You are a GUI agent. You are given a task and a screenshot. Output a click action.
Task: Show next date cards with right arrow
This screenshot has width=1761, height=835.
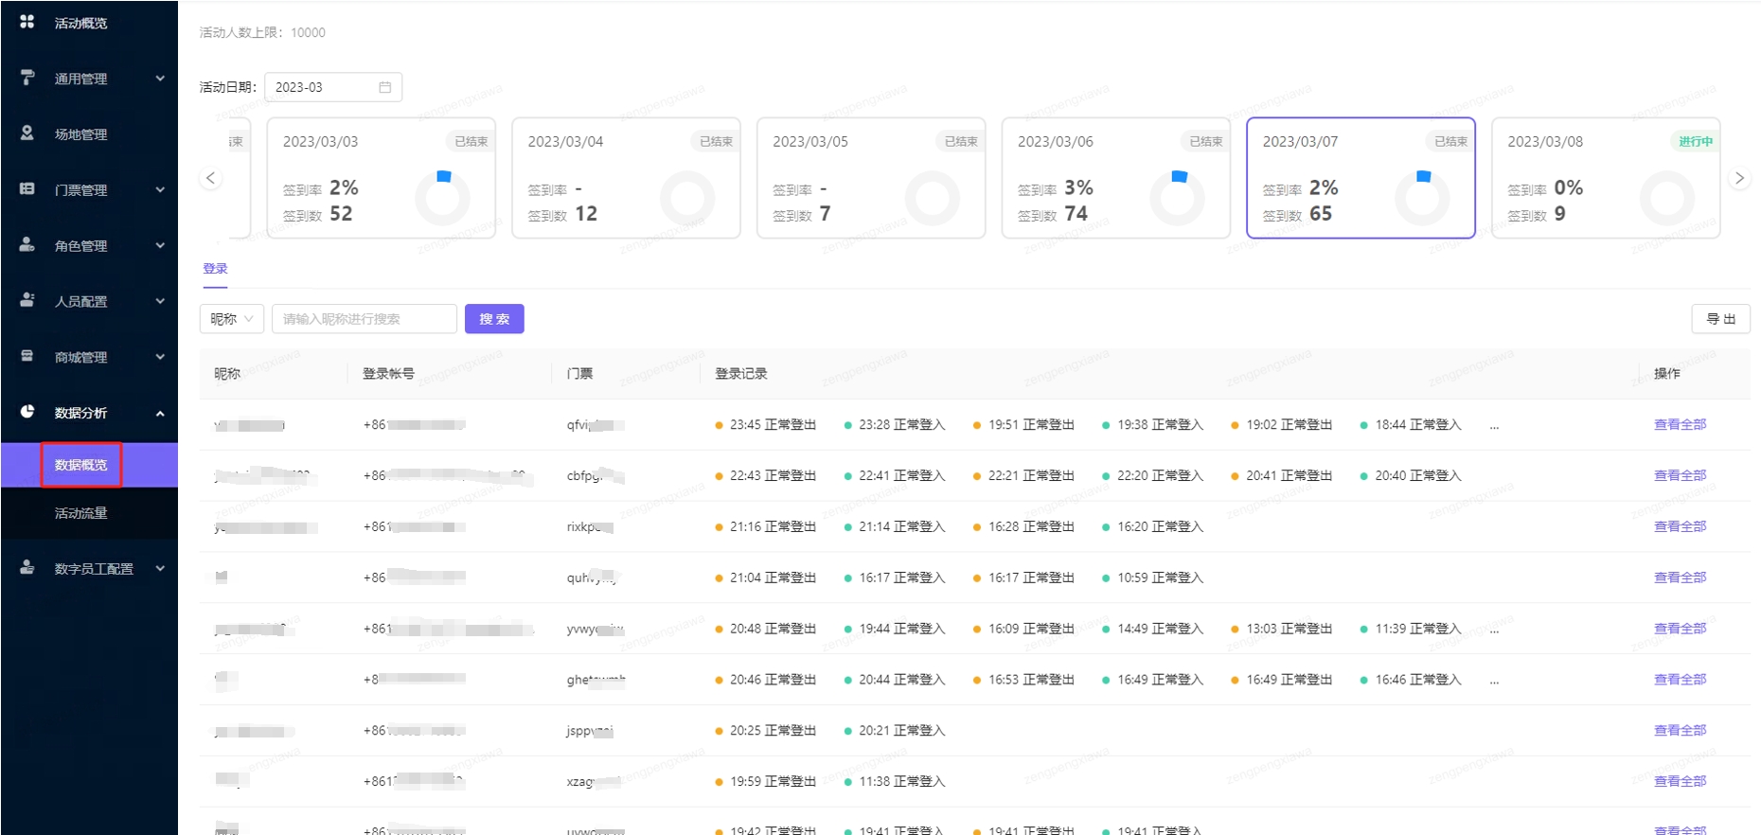click(1739, 178)
